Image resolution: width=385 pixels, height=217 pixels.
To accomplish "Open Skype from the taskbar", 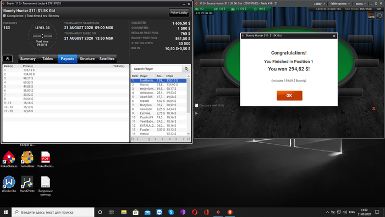I will tap(171, 212).
